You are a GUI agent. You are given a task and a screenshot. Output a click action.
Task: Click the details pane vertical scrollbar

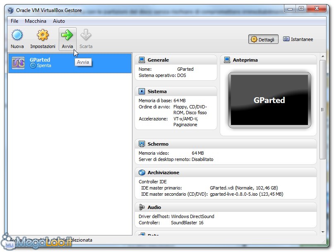click(x=322, y=110)
